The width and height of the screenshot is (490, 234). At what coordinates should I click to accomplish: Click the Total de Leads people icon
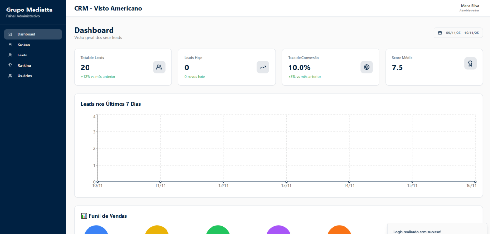coord(159,67)
